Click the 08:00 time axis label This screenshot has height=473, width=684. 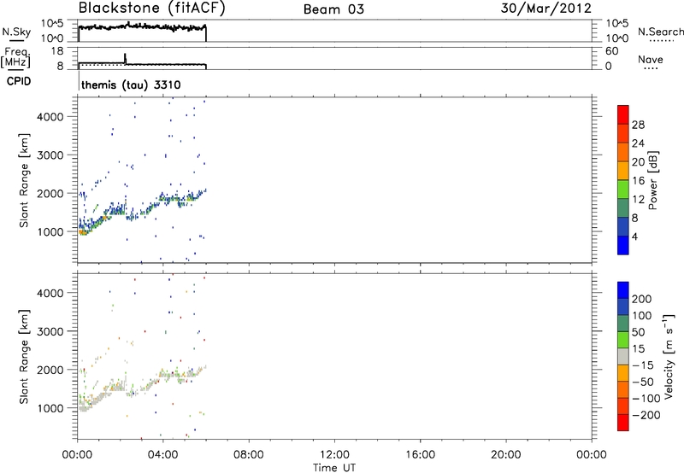point(249,455)
